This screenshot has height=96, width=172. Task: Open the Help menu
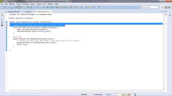pos(56,4)
